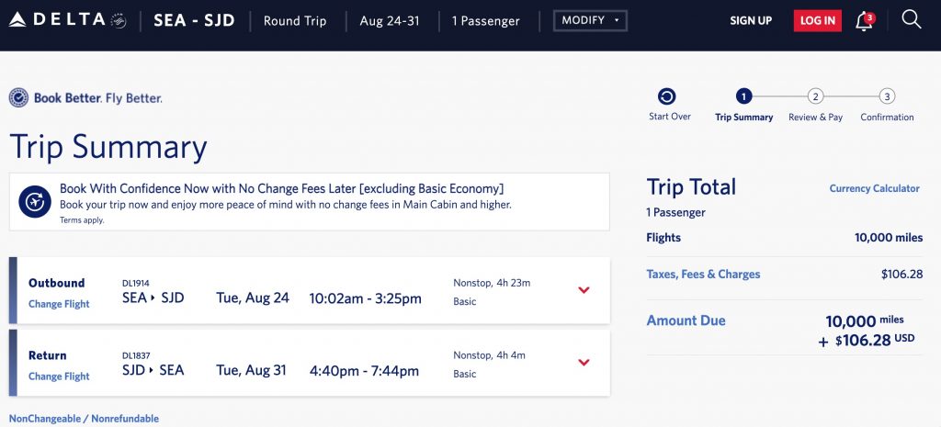Viewport: 941px width, 427px height.
Task: Click the Book Better badge icon
Action: pos(18,98)
